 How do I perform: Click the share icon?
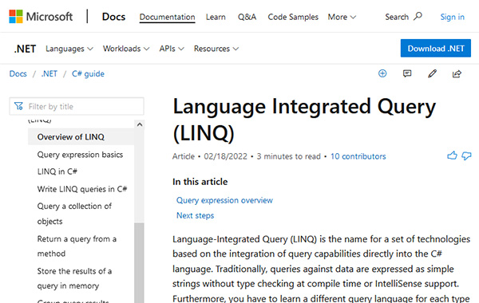click(457, 73)
